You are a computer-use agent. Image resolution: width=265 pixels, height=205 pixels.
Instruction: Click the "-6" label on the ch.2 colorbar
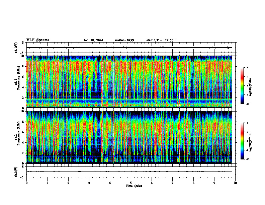click(247, 123)
